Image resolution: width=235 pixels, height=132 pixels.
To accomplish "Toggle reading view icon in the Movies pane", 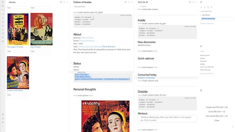I will pyautogui.click(x=61, y=2).
